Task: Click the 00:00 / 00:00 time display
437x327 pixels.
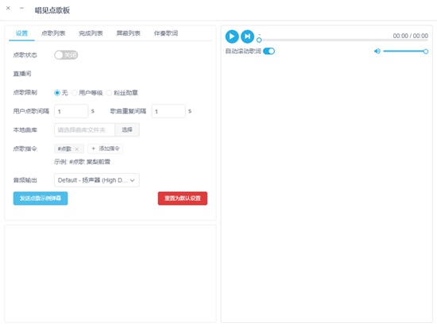Action: click(x=410, y=36)
